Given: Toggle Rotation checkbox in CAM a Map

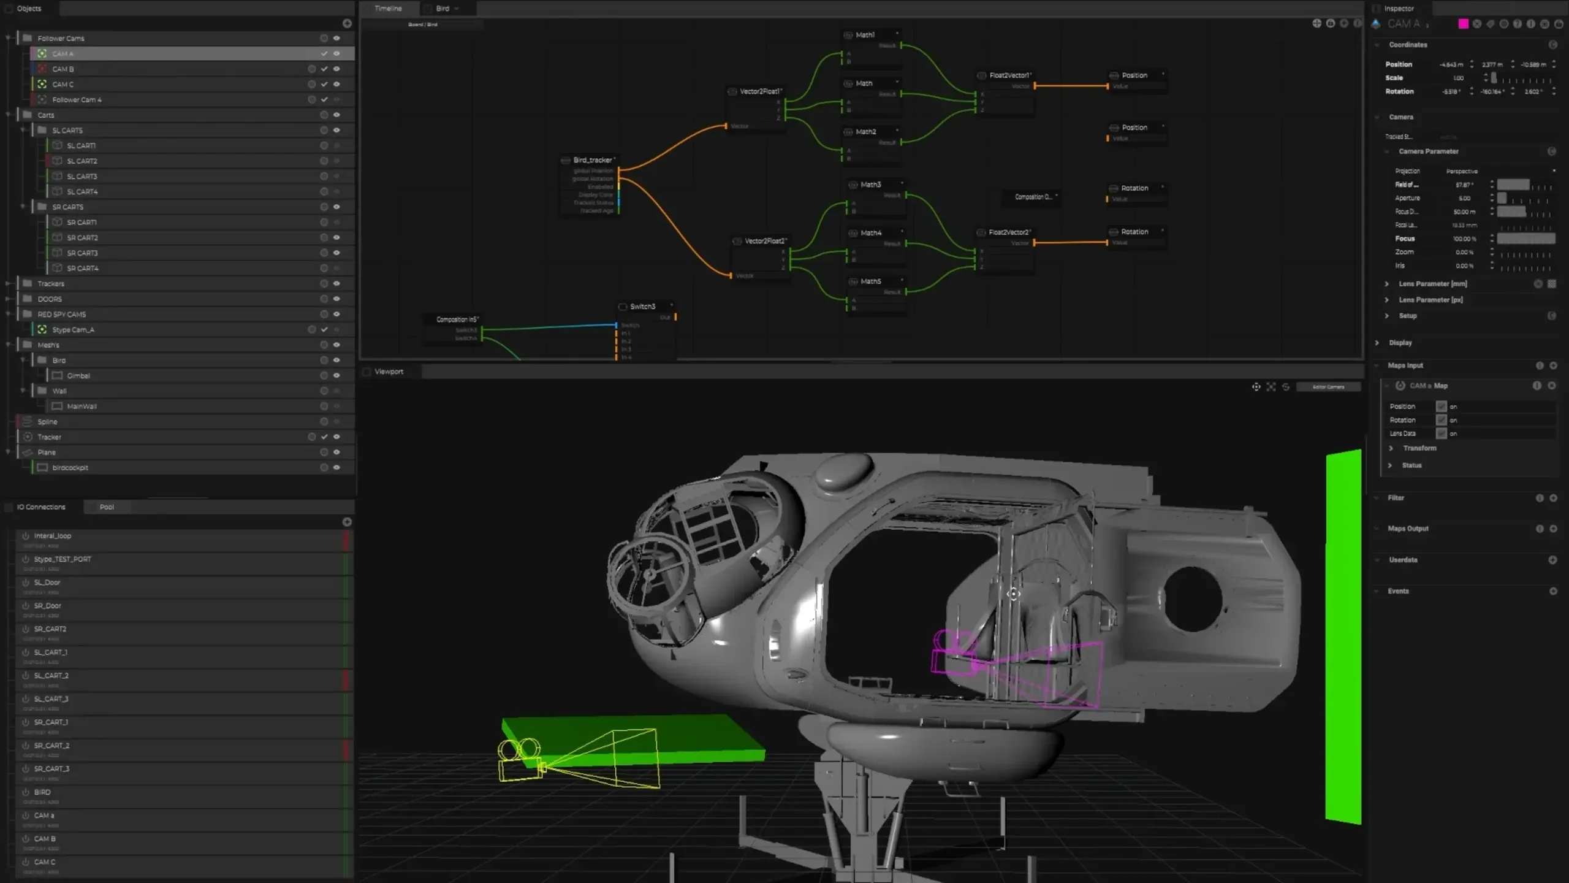Looking at the screenshot, I should (x=1441, y=420).
